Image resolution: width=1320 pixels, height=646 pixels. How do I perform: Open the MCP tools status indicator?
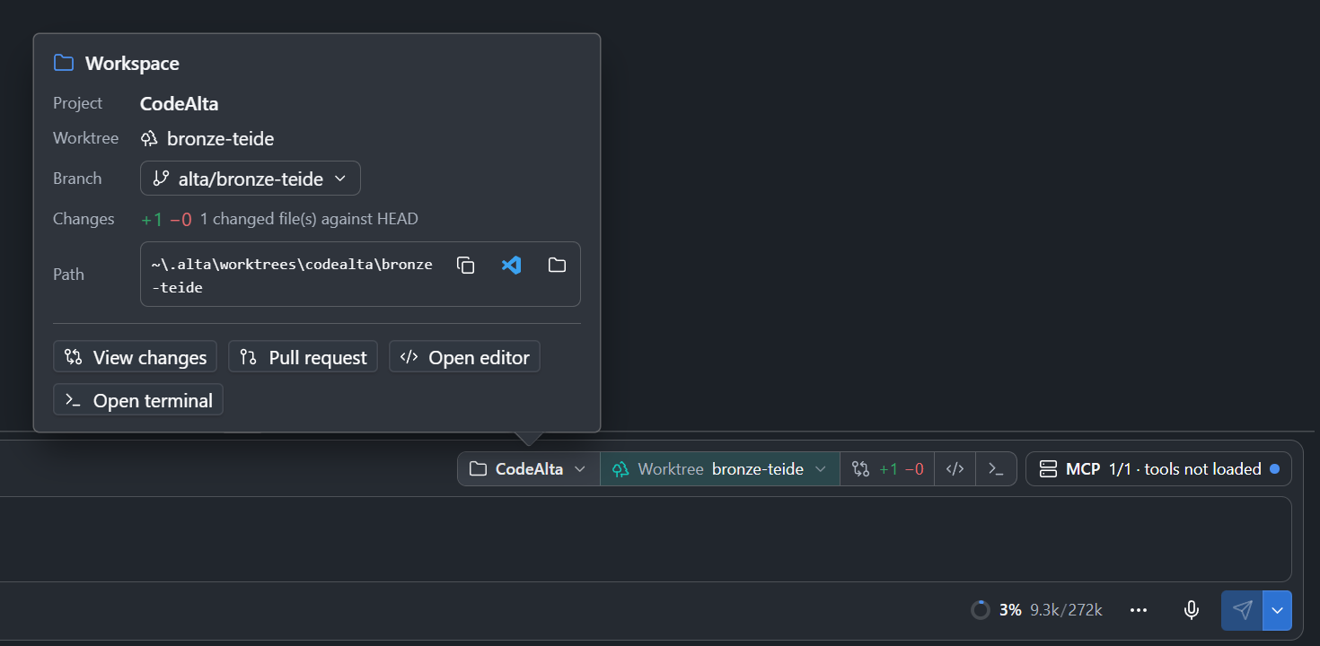coord(1158,469)
